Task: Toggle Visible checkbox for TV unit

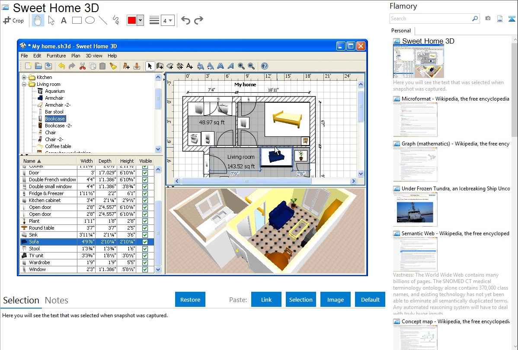Action: 145,255
